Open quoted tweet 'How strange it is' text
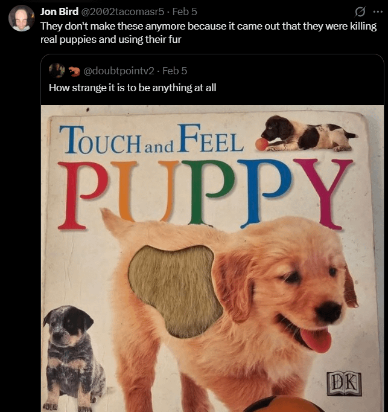388x412 pixels. click(132, 88)
